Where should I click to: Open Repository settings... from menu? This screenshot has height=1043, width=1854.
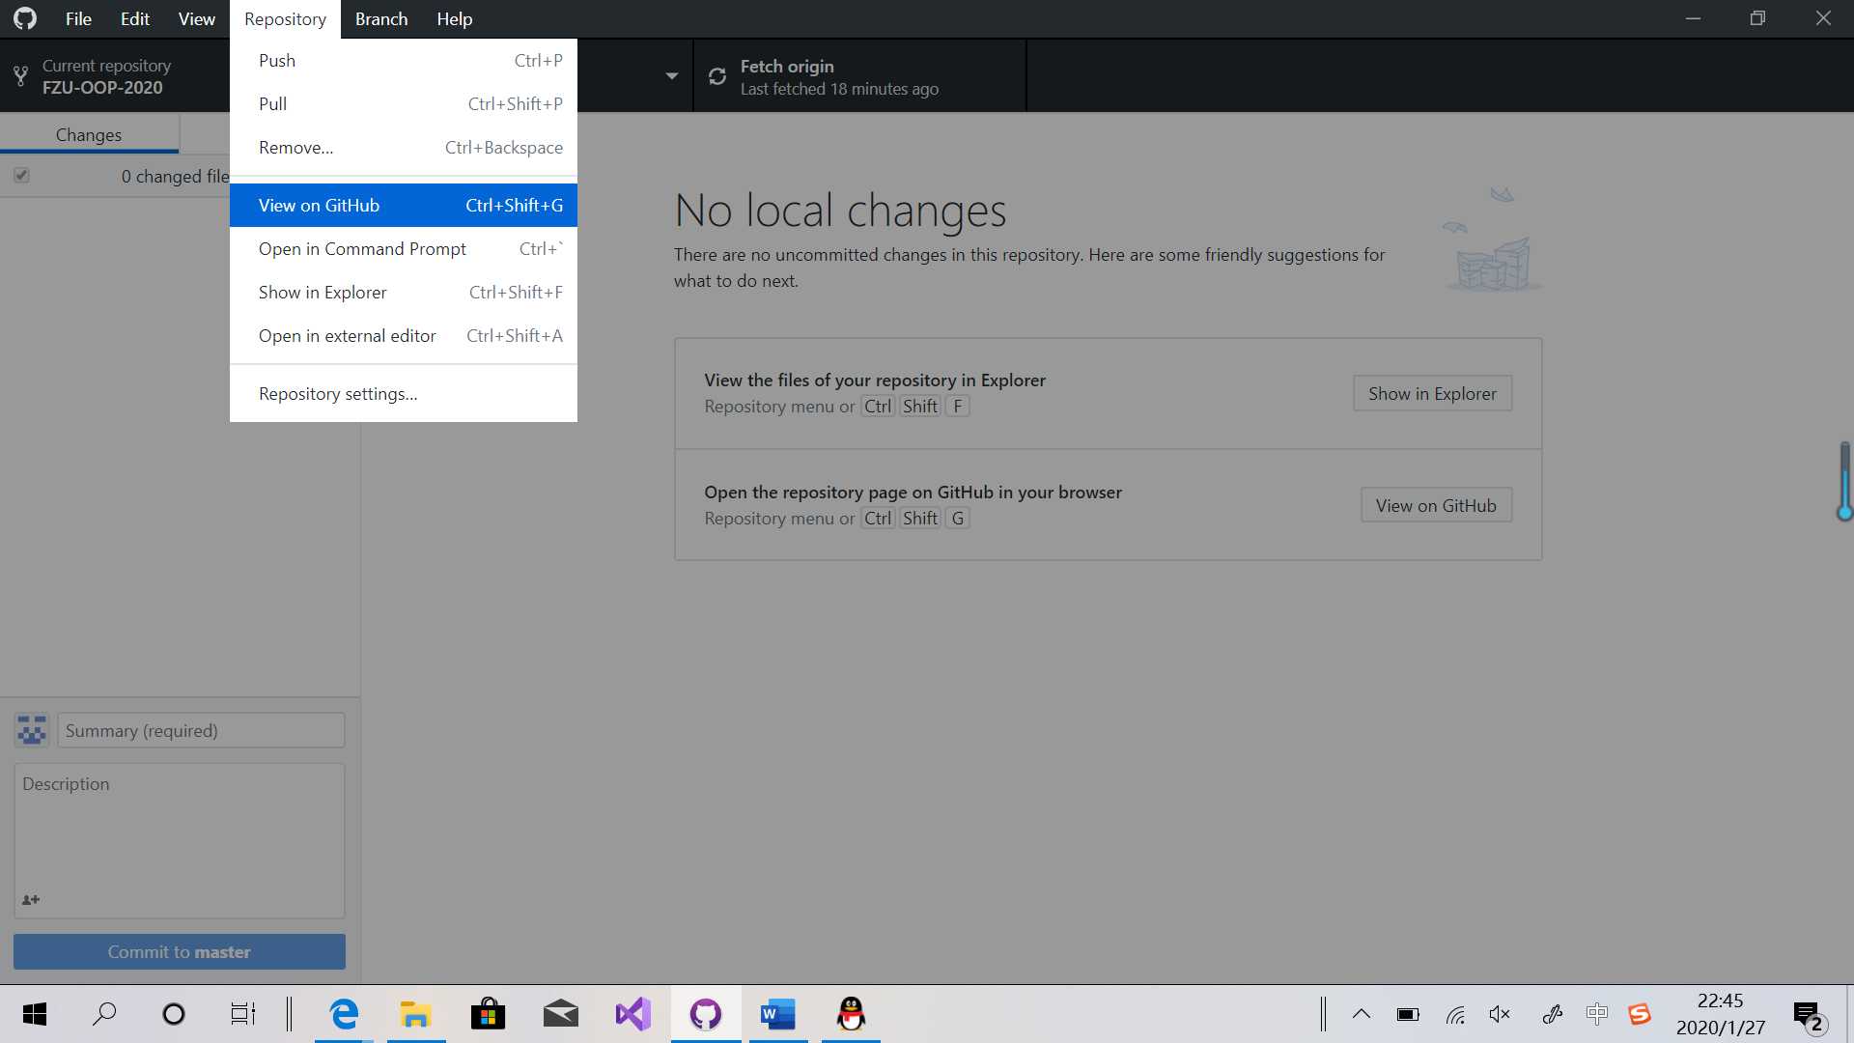click(404, 394)
